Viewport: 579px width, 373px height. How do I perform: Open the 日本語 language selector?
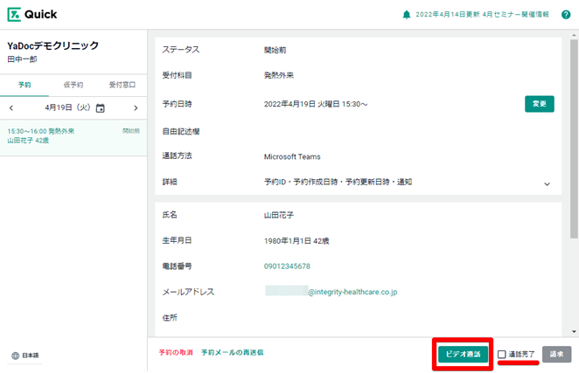30,356
